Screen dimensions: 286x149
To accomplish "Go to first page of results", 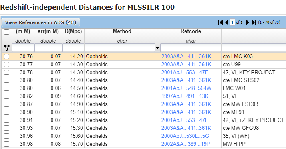I will tap(220, 22).
